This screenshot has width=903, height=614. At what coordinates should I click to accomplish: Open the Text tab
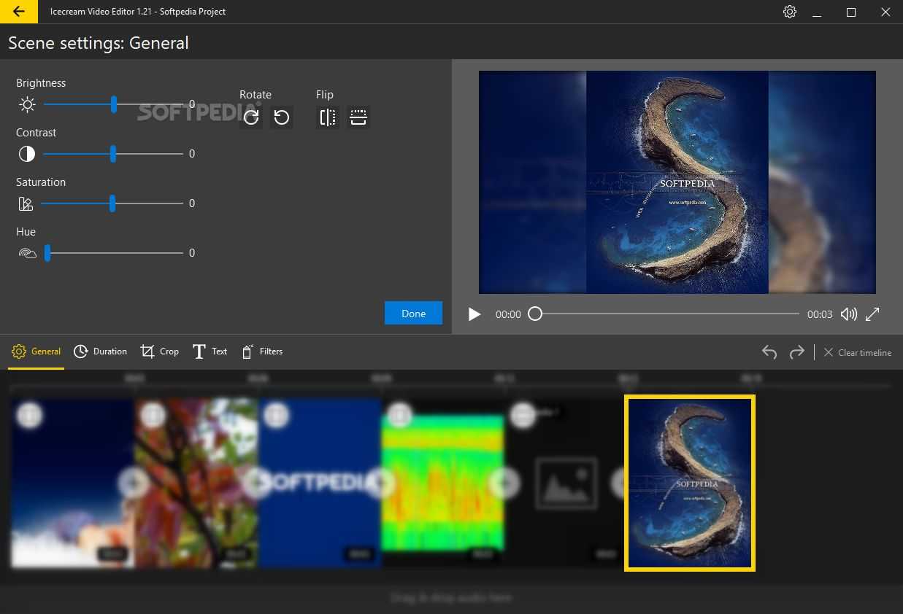210,351
